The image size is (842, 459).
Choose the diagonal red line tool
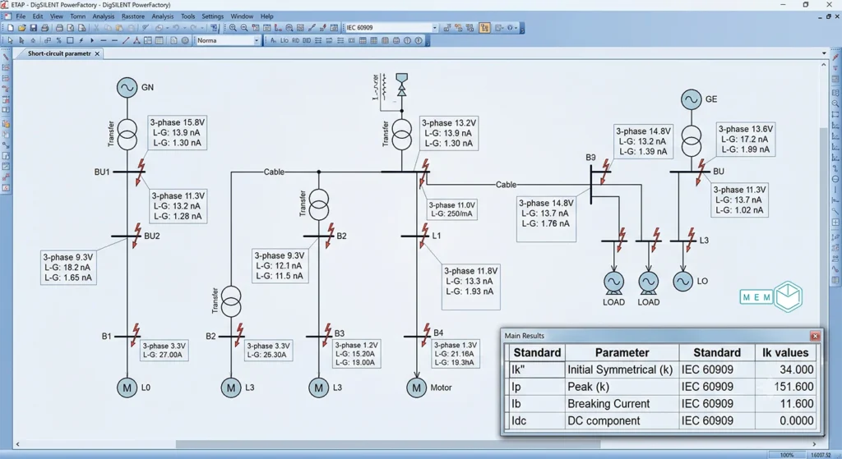[x=126, y=41]
